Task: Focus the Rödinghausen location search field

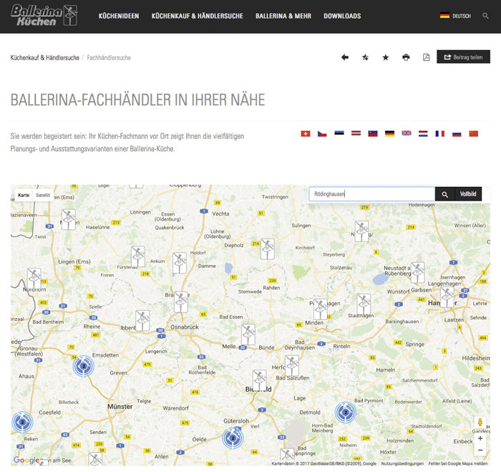Action: 371,194
